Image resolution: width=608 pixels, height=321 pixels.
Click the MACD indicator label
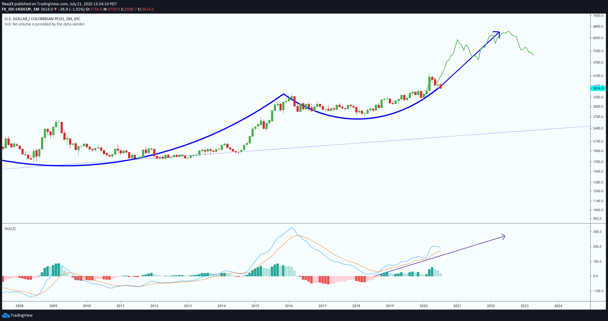(10, 229)
